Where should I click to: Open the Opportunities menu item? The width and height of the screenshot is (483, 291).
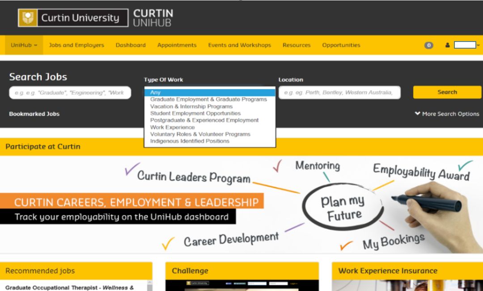click(x=341, y=45)
